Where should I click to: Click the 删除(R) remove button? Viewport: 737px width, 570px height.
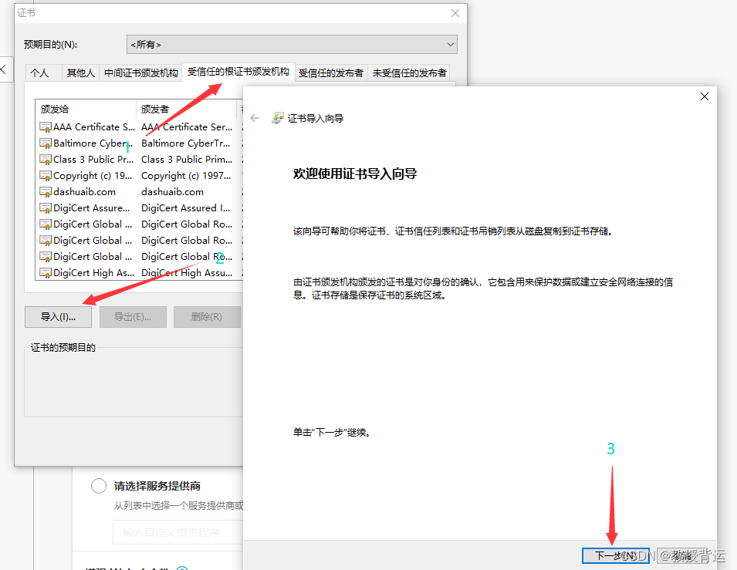click(207, 317)
